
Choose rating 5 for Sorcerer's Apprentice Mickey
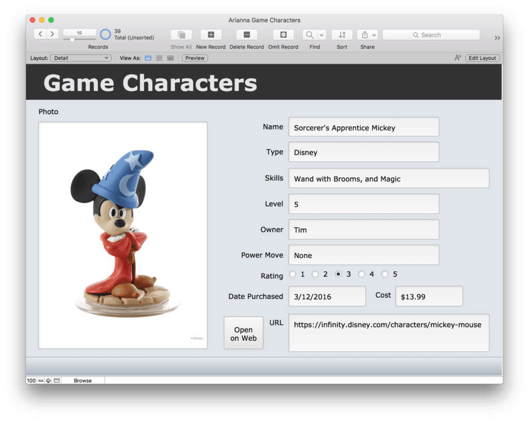[x=384, y=274]
